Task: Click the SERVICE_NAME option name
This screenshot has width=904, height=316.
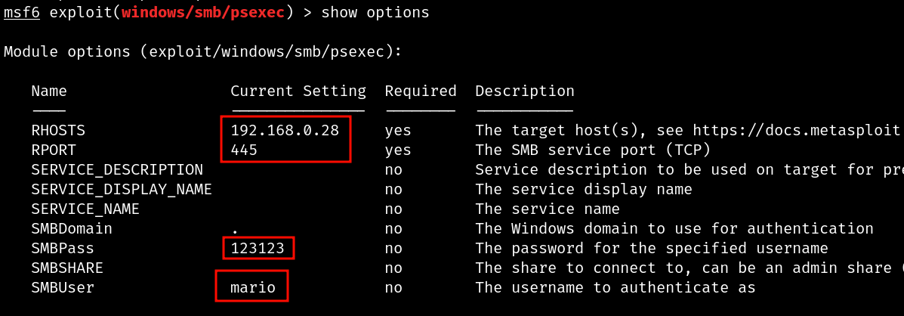Action: click(85, 209)
